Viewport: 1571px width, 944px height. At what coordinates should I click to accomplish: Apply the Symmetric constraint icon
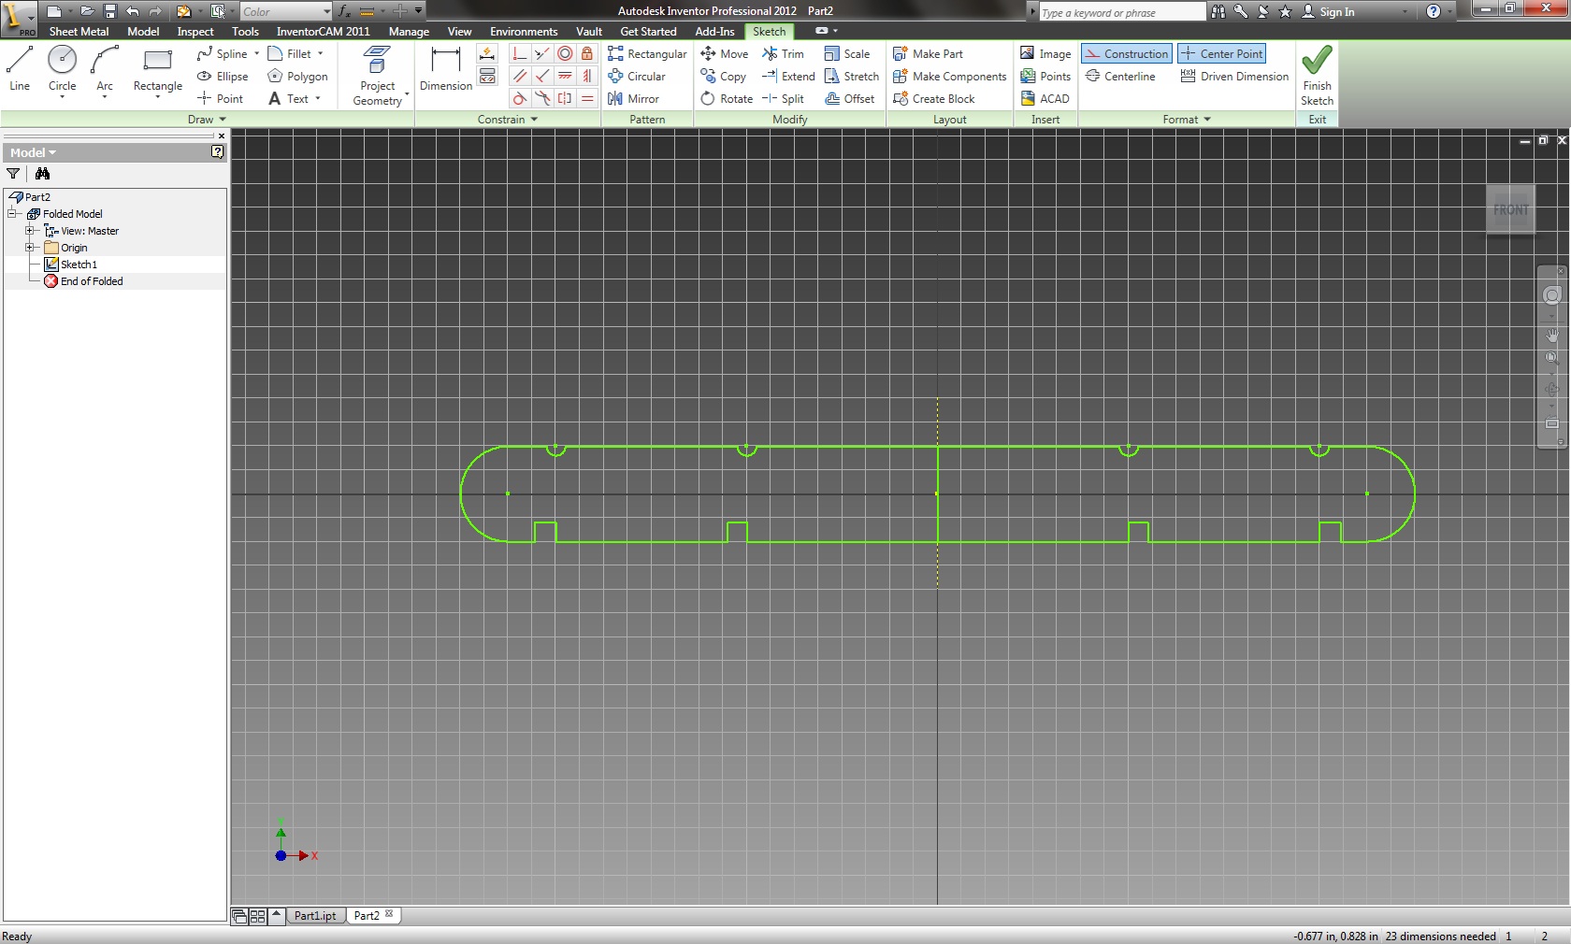(x=565, y=99)
